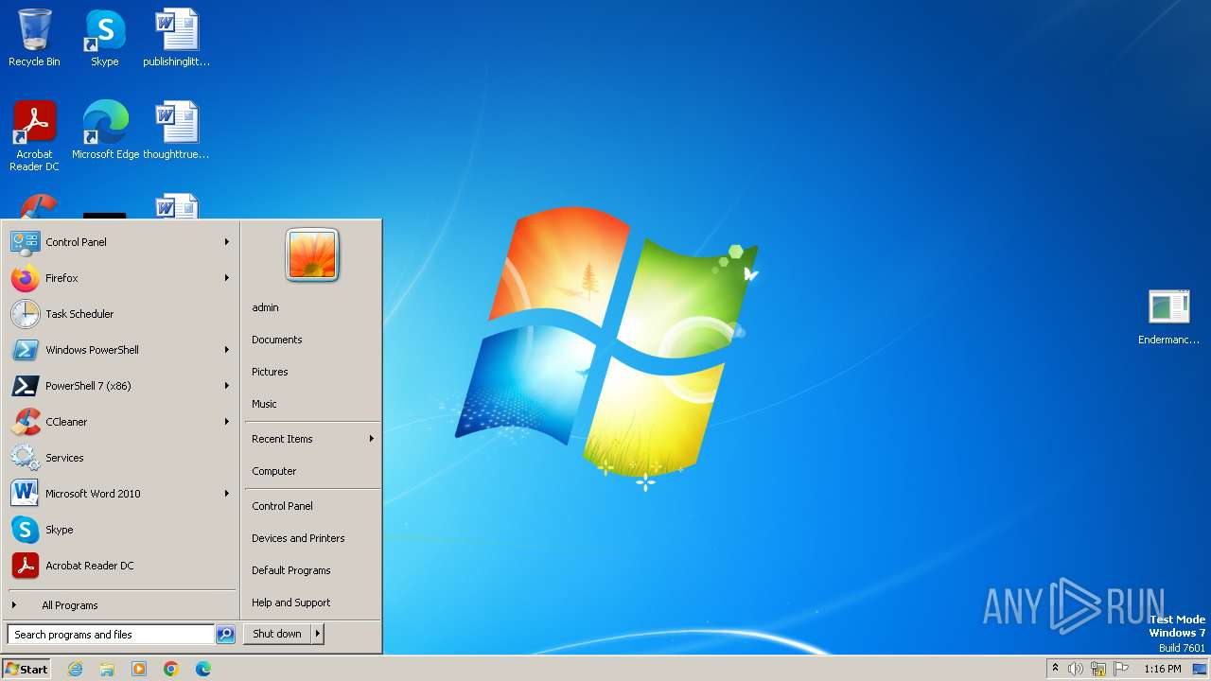Open Windows Explorer folder from the taskbar
The height and width of the screenshot is (681, 1211).
(x=107, y=669)
